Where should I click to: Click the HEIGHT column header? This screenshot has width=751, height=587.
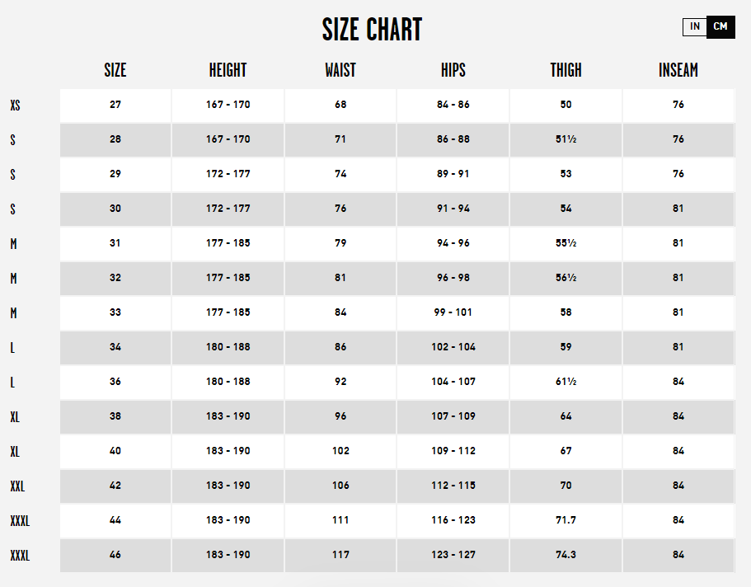tap(228, 70)
